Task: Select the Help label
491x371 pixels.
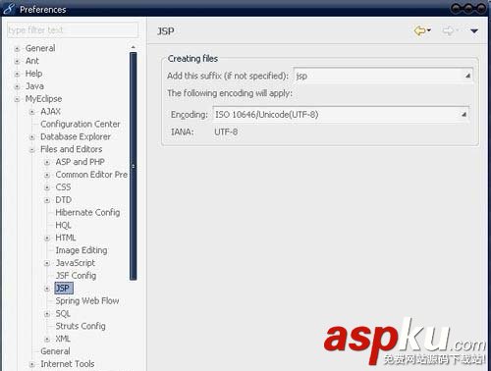Action: 33,74
